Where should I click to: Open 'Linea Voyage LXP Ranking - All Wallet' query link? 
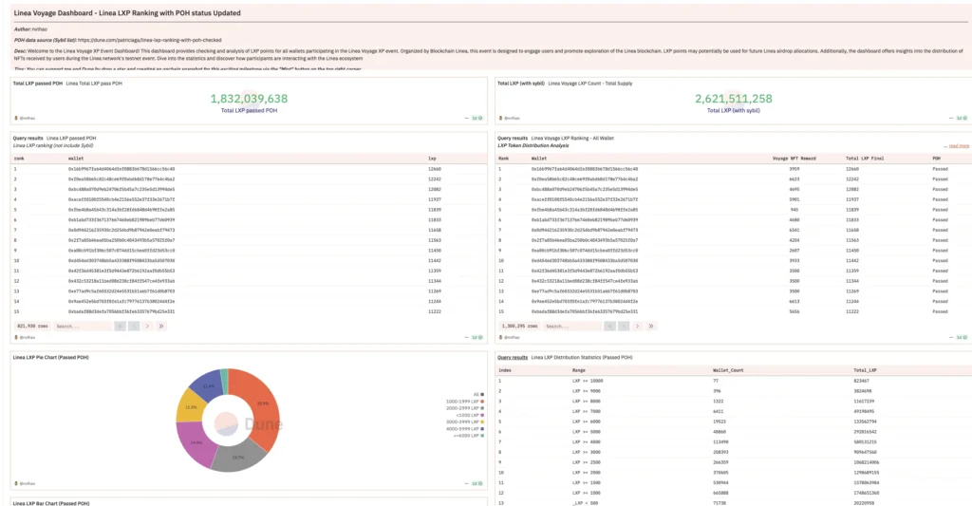pyautogui.click(x=572, y=139)
